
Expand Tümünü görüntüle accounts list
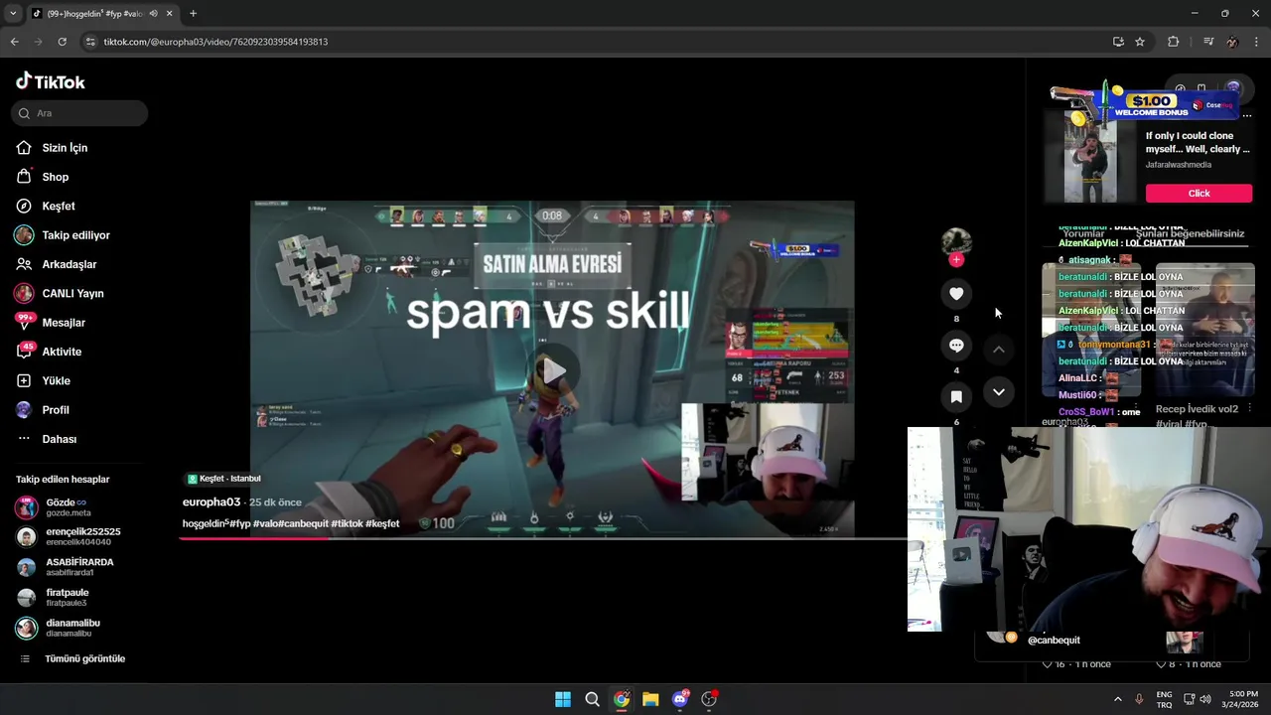pos(72,658)
